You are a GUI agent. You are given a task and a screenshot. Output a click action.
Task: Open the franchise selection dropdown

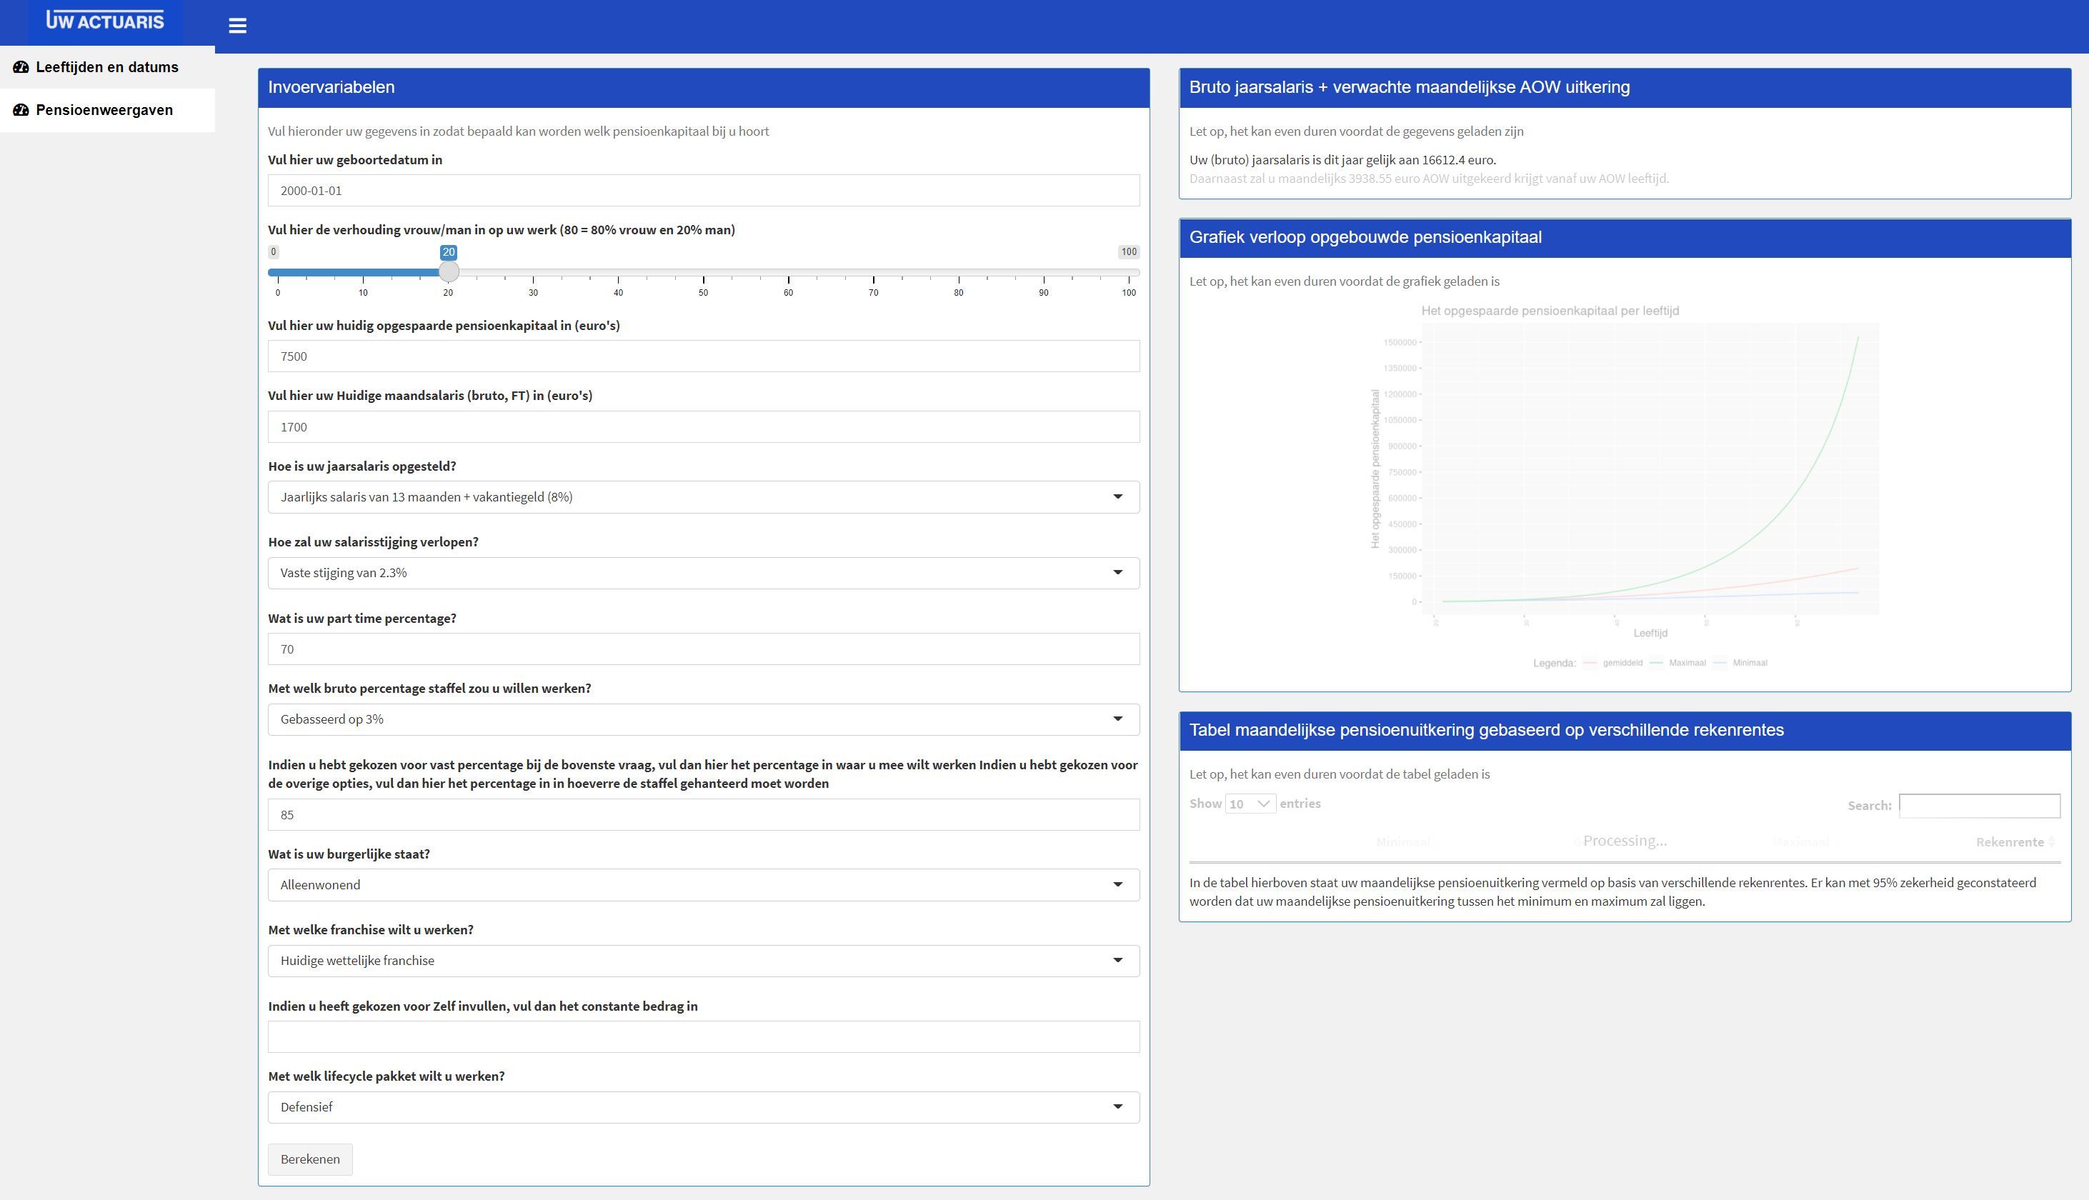703,960
